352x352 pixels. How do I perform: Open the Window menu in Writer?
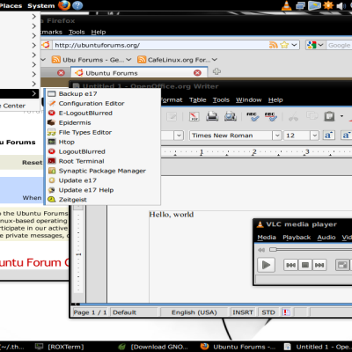coord(248,100)
